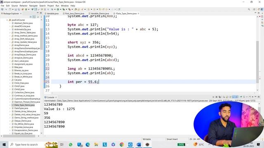
Task: Collapse the javaFullCourse project node
Action: [x=7, y=20]
